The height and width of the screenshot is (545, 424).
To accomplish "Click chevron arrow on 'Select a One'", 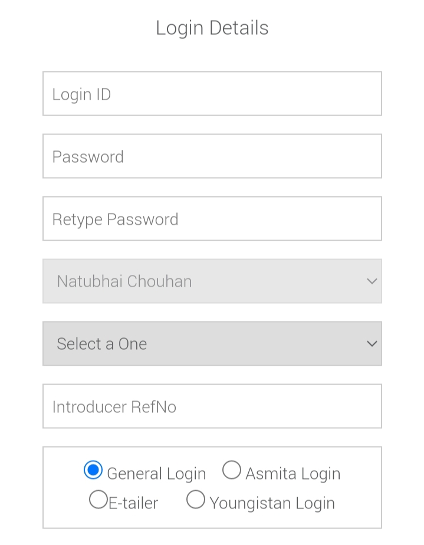I will coord(372,343).
